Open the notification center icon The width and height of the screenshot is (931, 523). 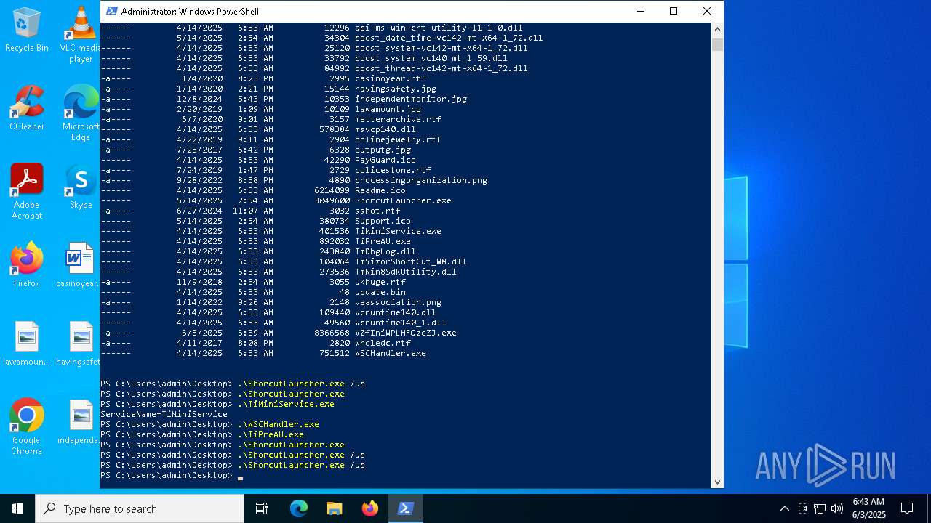[907, 508]
